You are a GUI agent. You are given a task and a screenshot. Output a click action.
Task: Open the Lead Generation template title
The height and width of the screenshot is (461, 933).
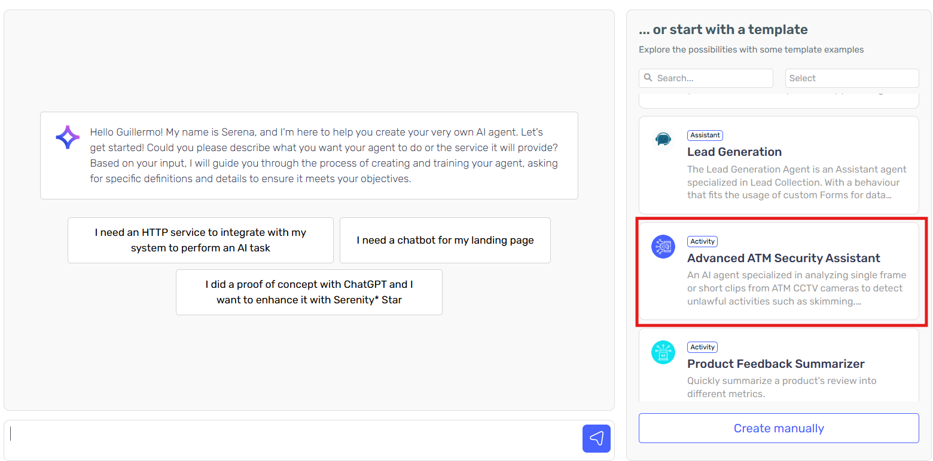734,152
